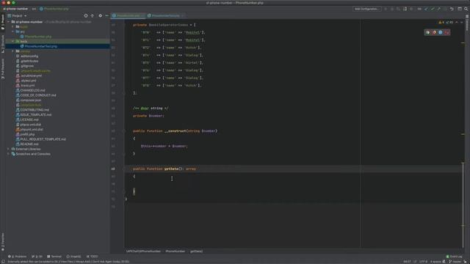Screen dimensions: 470x264
Task: Click the rollback undo arrow in toolbar
Action: click(x=452, y=9)
